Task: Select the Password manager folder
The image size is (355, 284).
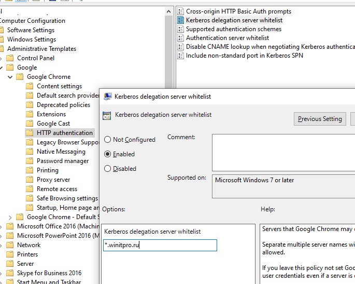Action: [x=63, y=161]
